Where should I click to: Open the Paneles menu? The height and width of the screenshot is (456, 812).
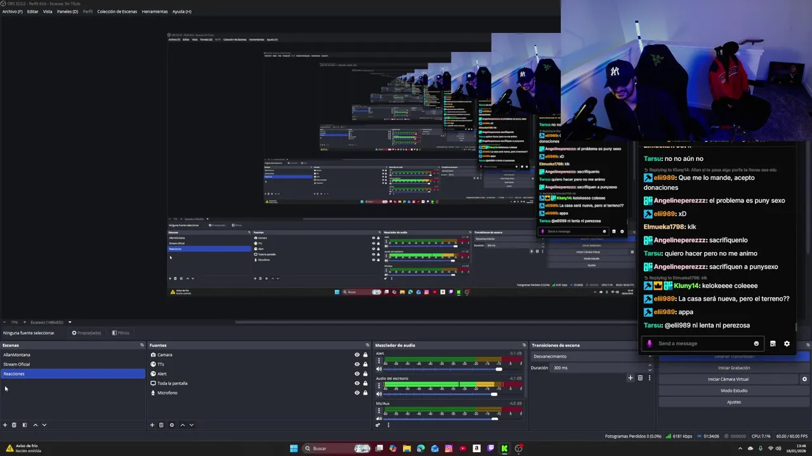pyautogui.click(x=68, y=11)
